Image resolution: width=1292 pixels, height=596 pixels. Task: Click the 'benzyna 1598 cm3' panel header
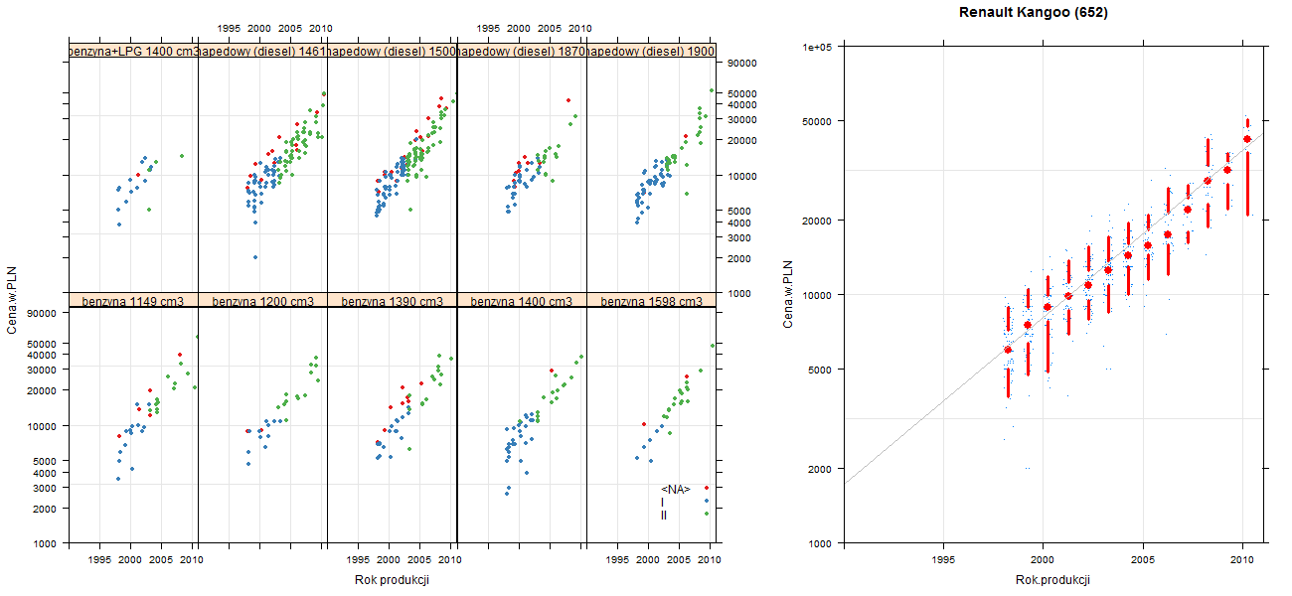coord(651,301)
